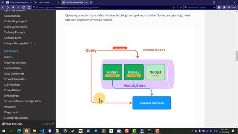Open PromptHelper reference page
238x134 pixels.
coord(12,90)
